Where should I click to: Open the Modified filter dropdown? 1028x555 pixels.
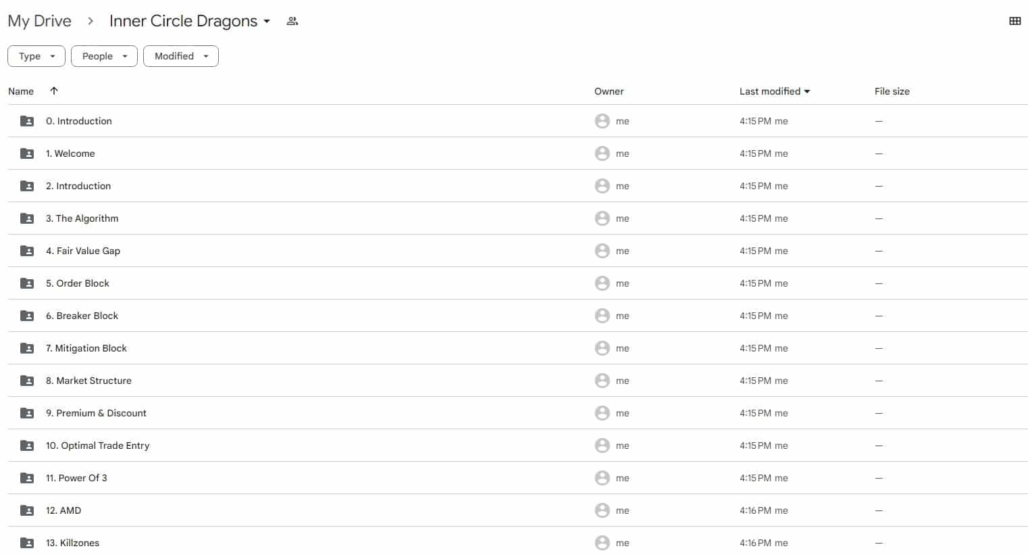click(181, 56)
